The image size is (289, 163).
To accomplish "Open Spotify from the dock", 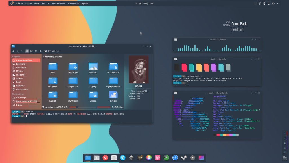I will click(x=166, y=158).
